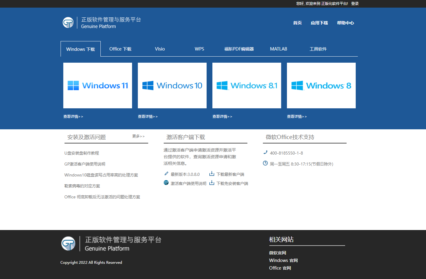Open the 福昕PDF编辑器 tab

point(239,49)
